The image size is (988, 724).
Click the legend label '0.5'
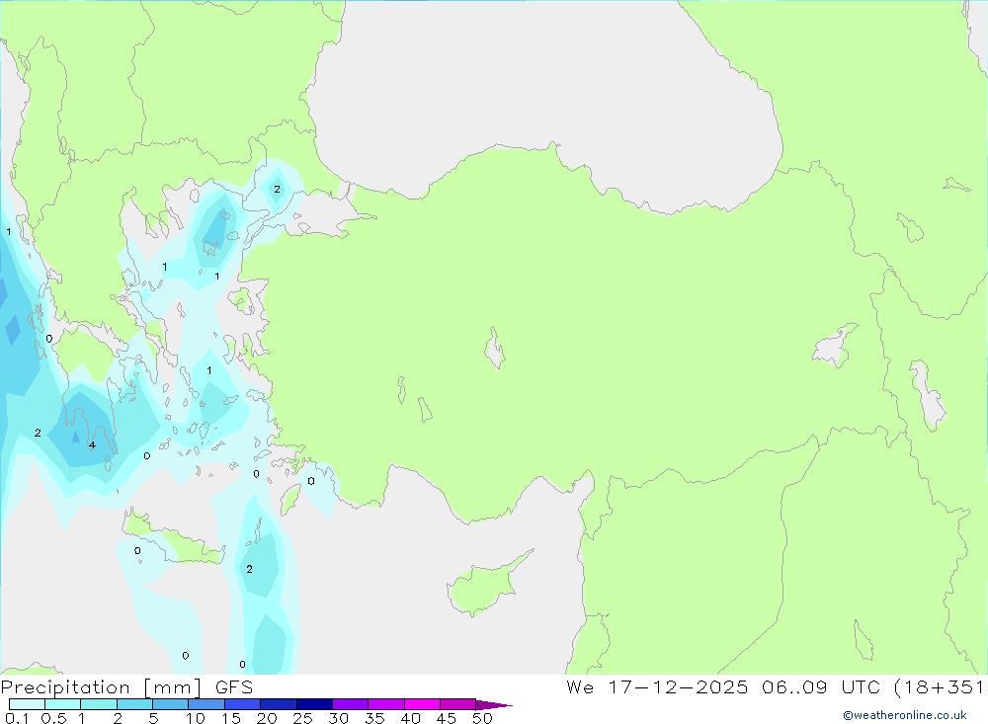pyautogui.click(x=53, y=718)
